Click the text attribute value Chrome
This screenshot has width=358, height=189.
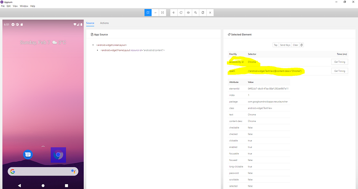point(252,115)
